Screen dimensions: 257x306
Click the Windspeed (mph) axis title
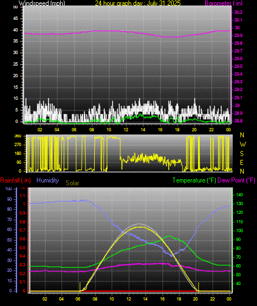point(42,3)
